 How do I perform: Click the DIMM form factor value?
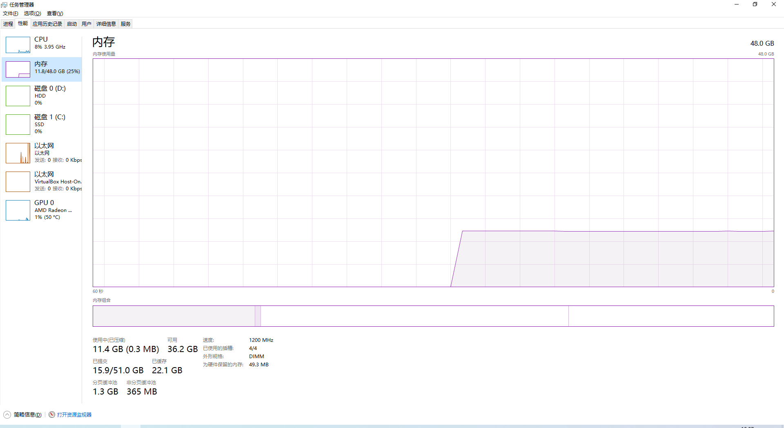pyautogui.click(x=256, y=357)
